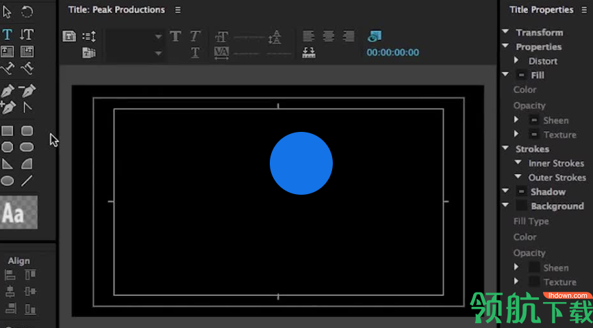Select the Add Anchor Point tool

(x=8, y=107)
